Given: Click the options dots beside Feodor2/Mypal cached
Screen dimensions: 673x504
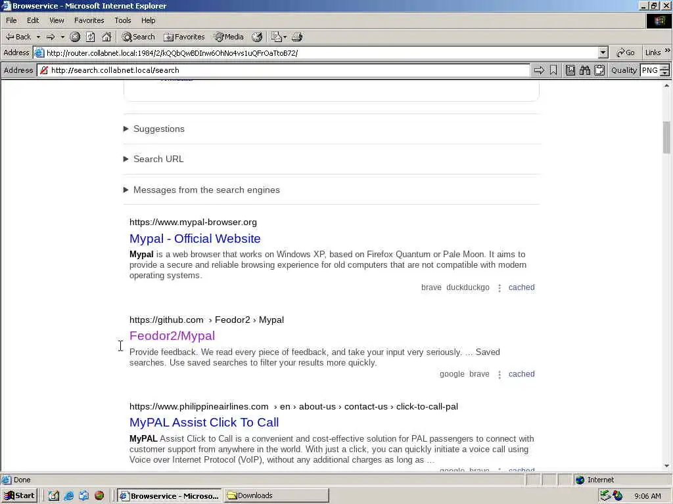Looking at the screenshot, I should coord(499,375).
